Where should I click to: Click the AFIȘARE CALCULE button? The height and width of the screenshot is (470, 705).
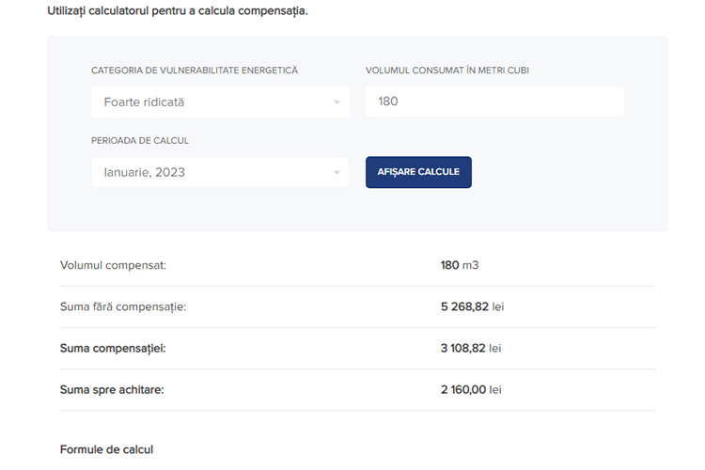[418, 172]
